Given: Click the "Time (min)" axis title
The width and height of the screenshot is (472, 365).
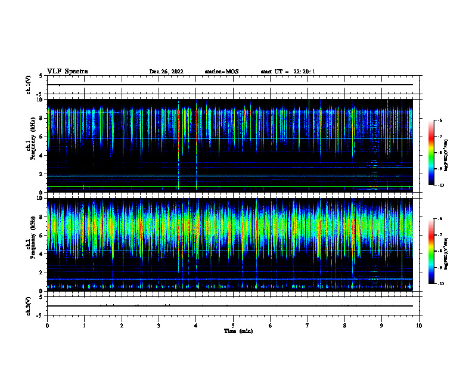Looking at the screenshot, I should pyautogui.click(x=238, y=331).
